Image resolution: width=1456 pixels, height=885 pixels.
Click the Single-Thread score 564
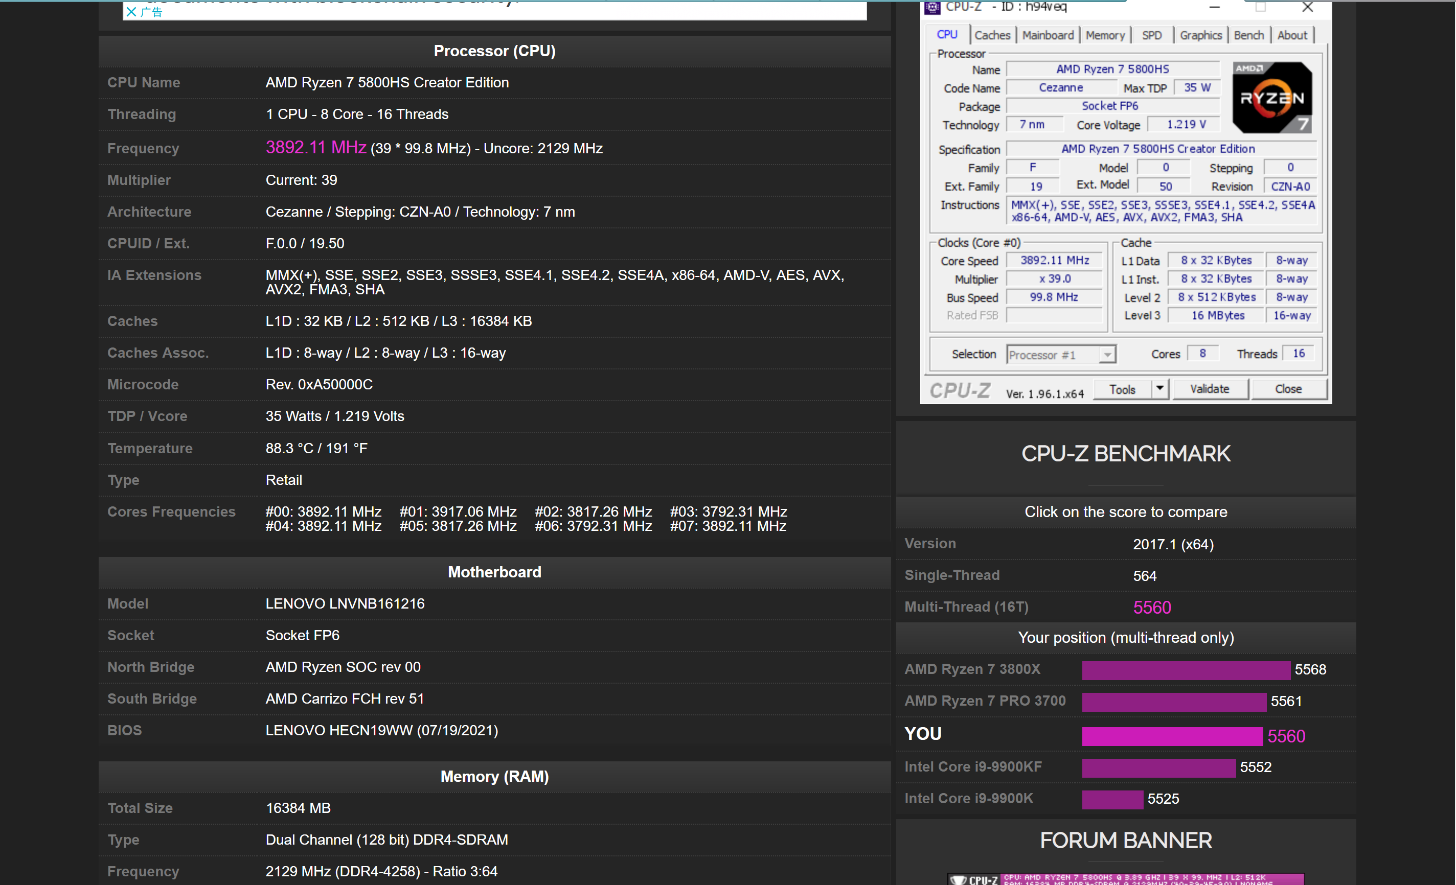(x=1145, y=576)
